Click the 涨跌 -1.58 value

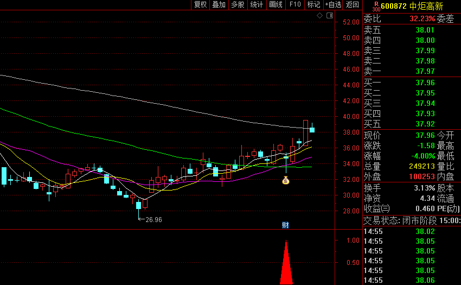(426, 145)
